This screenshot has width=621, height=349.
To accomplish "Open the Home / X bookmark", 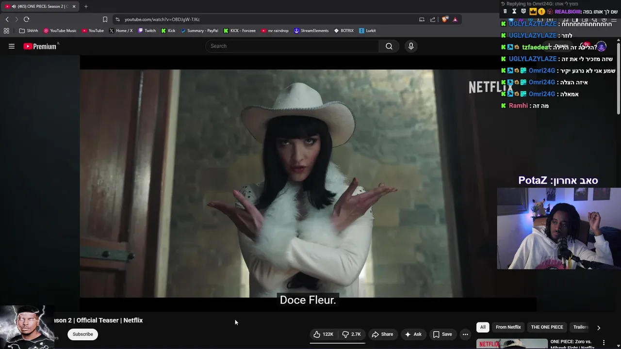I will coord(121,31).
